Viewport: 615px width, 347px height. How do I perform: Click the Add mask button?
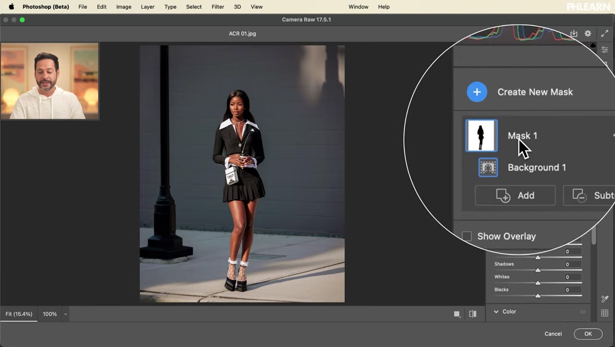click(x=515, y=196)
